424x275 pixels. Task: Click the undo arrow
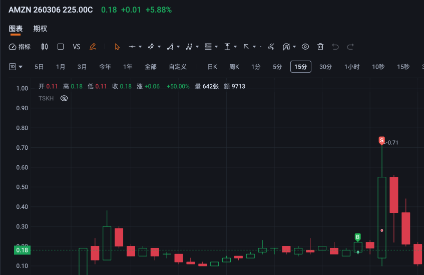pyautogui.click(x=335, y=47)
